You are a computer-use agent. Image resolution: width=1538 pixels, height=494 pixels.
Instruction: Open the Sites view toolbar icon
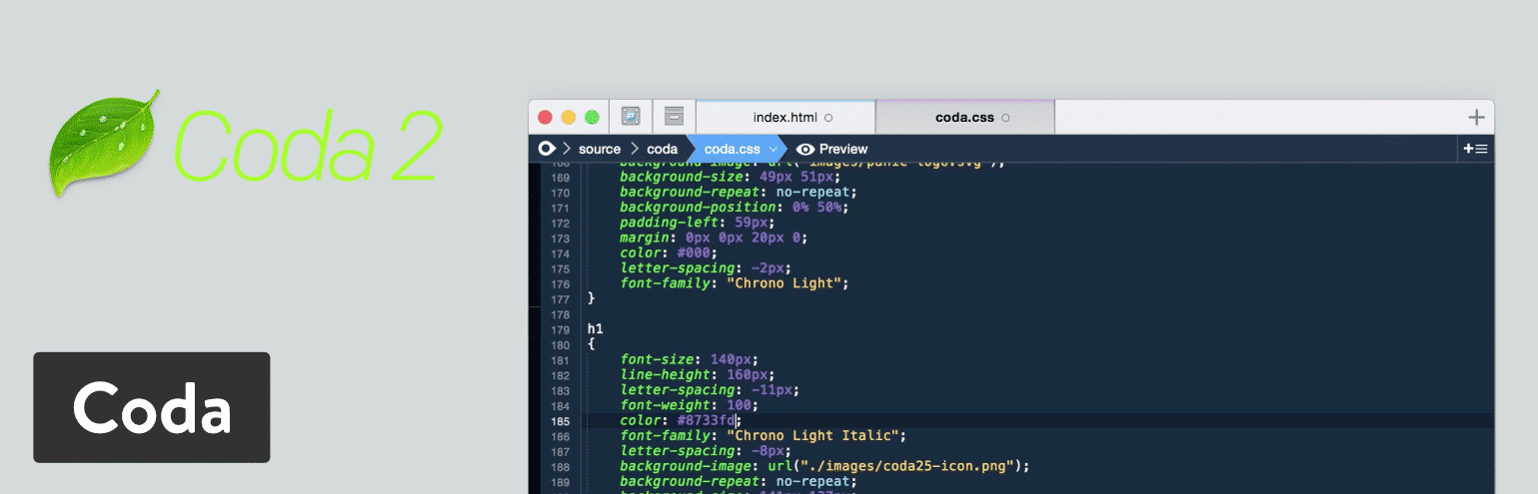pyautogui.click(x=631, y=117)
